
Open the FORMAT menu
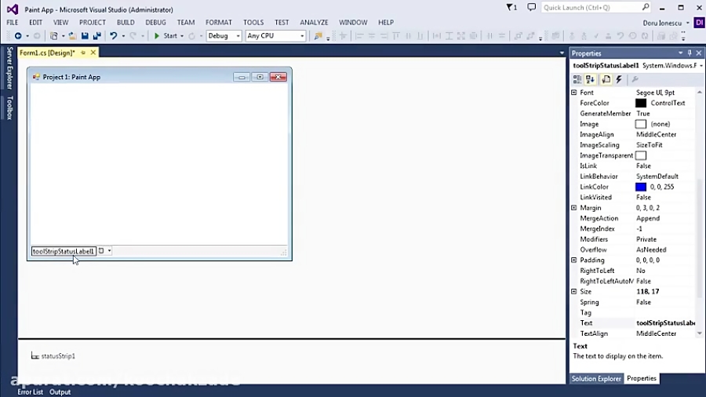219,23
